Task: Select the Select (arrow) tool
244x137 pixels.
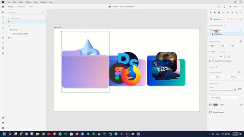Action: (3, 13)
